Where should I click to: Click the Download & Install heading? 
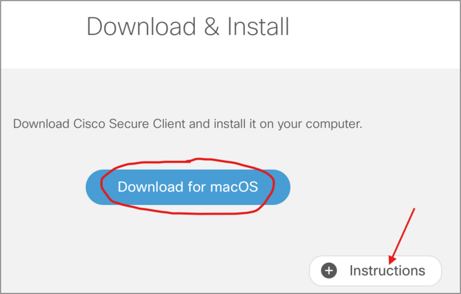point(188,27)
